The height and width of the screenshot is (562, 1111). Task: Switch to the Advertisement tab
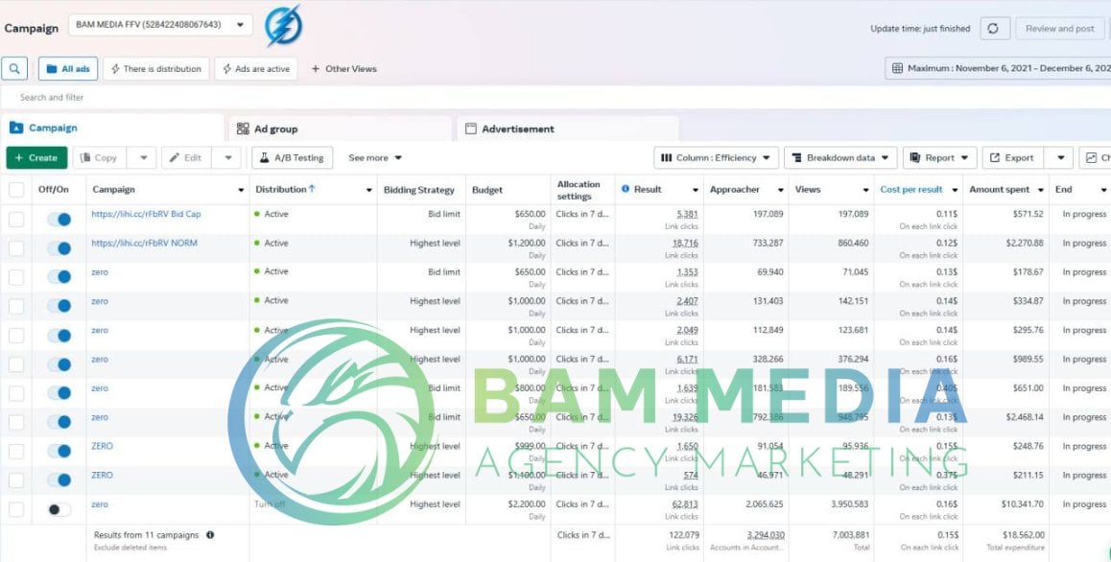(568, 129)
